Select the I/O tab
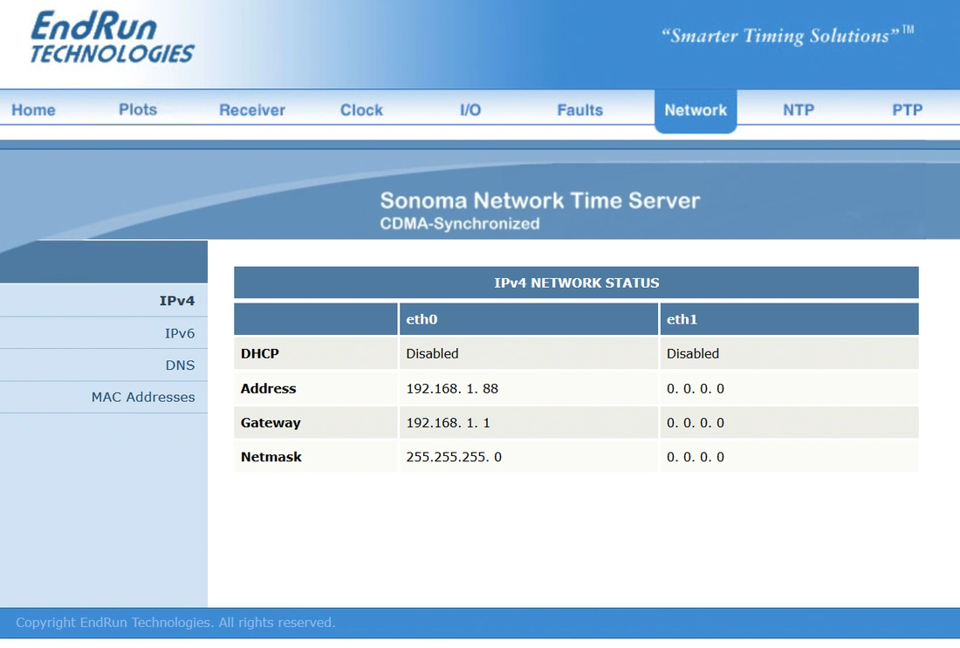The width and height of the screenshot is (960, 648). (x=470, y=110)
